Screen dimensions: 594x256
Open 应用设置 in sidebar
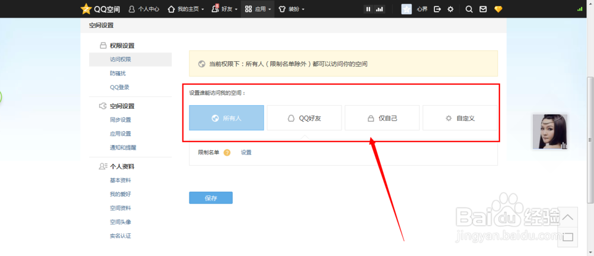click(x=121, y=134)
